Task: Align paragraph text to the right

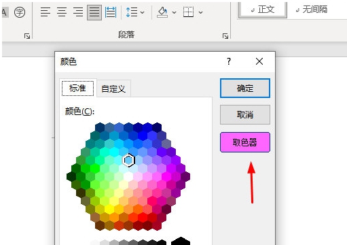Action: point(78,12)
